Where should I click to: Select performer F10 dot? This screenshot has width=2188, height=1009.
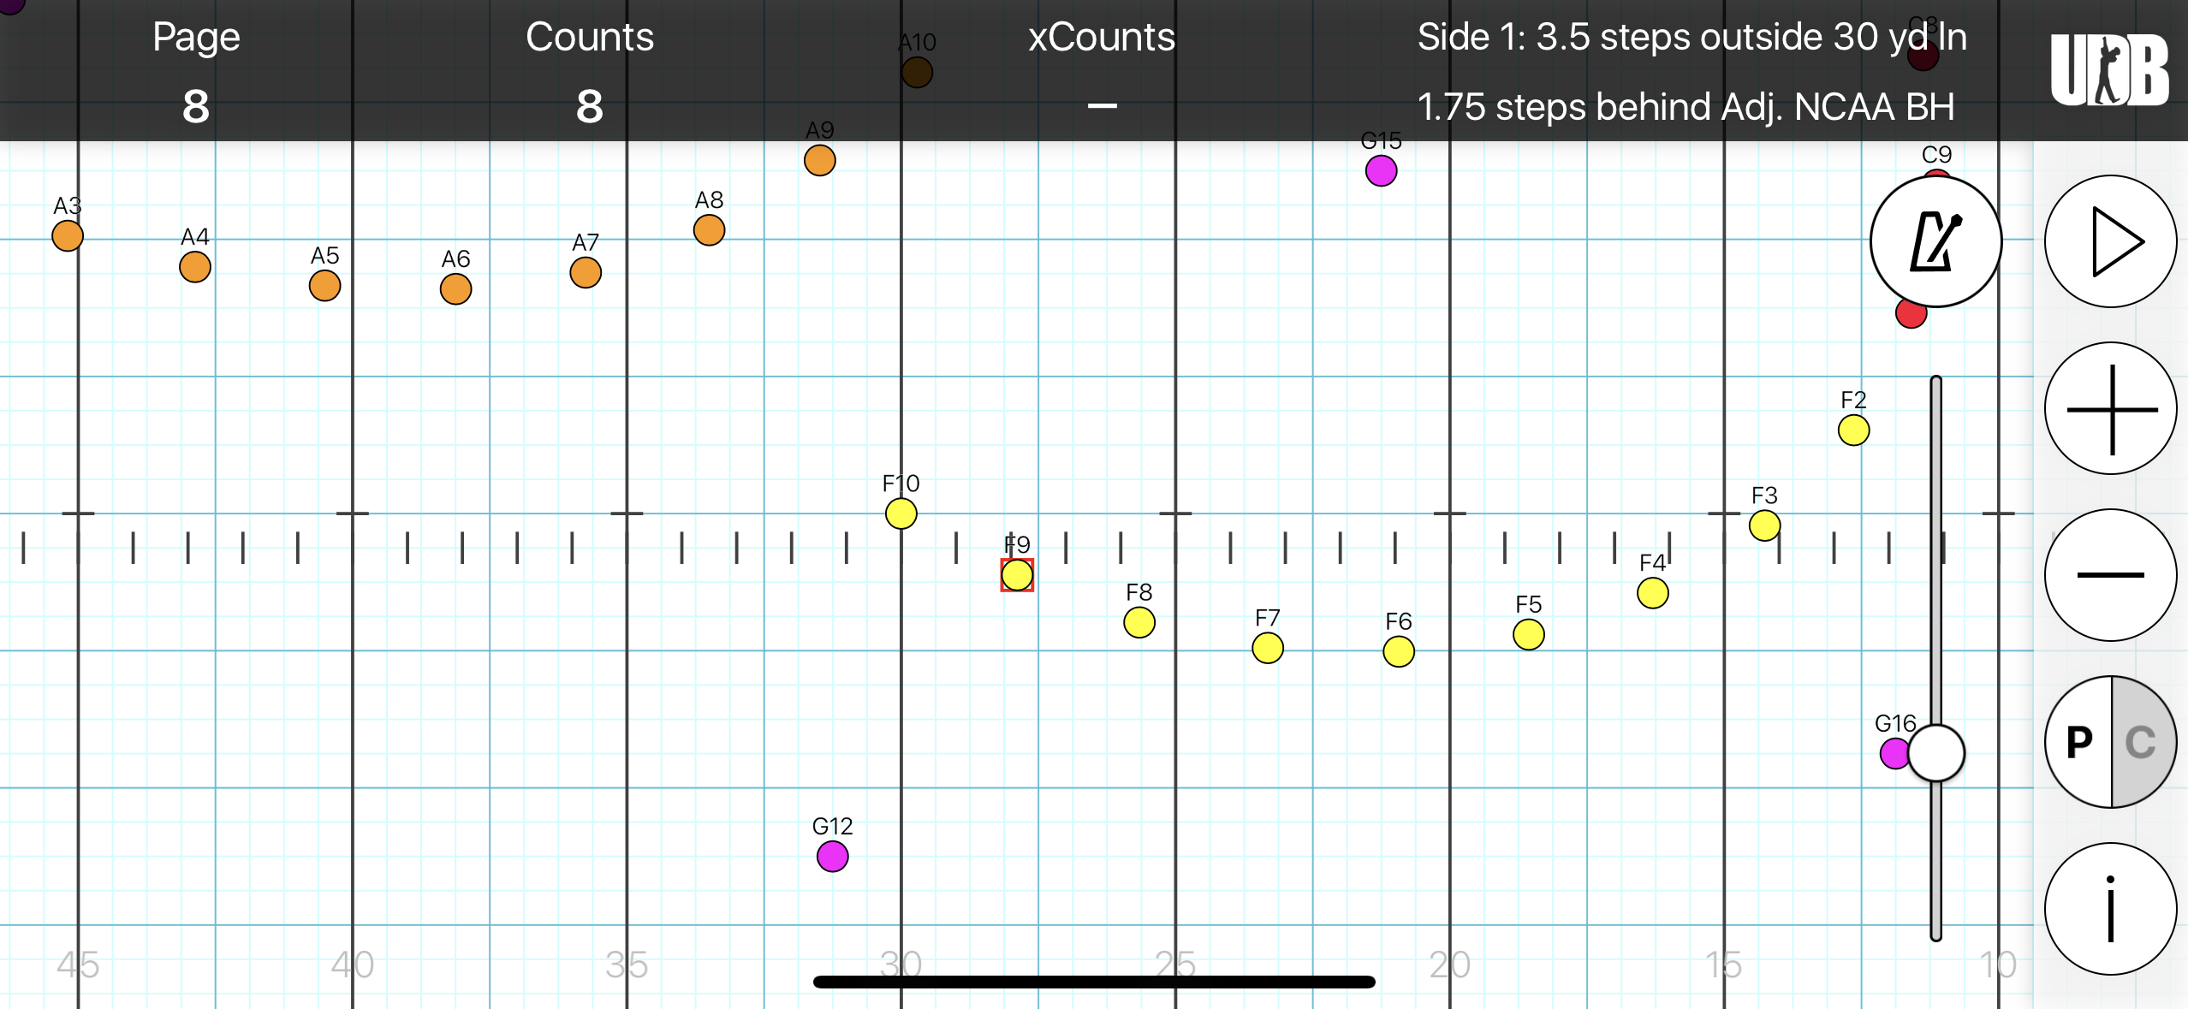click(x=901, y=513)
